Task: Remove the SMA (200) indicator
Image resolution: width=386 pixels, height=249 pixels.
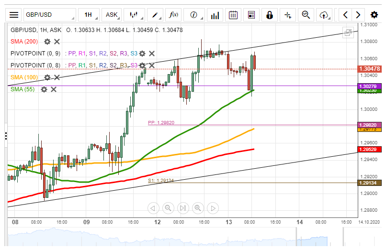Action: (x=57, y=42)
